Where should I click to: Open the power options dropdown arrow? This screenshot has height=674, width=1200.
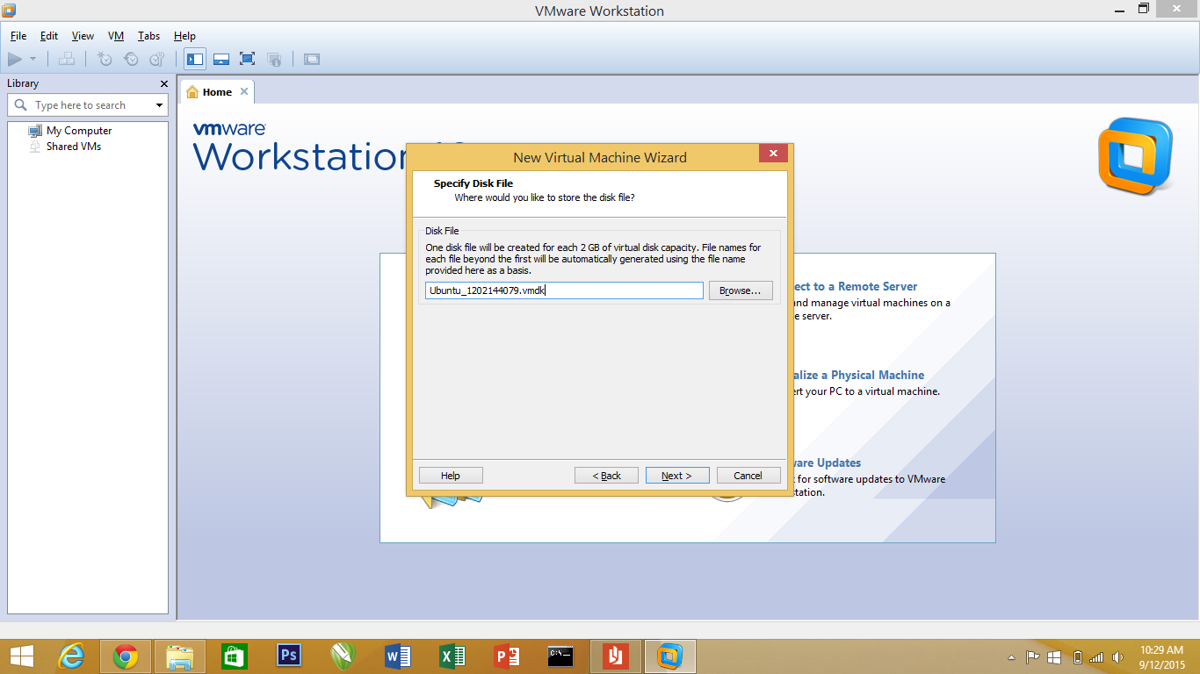coord(33,59)
